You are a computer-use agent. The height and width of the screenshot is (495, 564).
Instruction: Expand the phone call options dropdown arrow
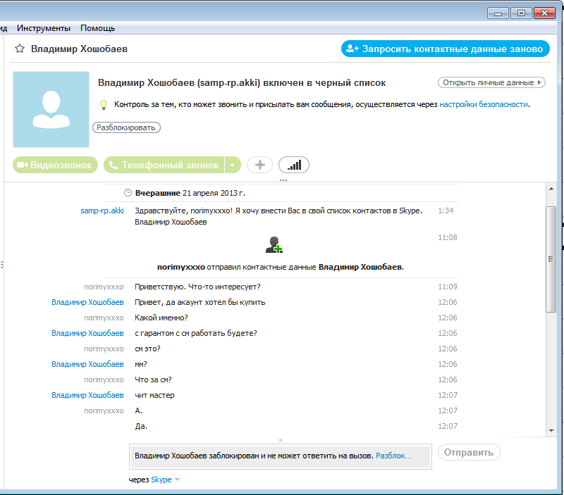(x=233, y=165)
